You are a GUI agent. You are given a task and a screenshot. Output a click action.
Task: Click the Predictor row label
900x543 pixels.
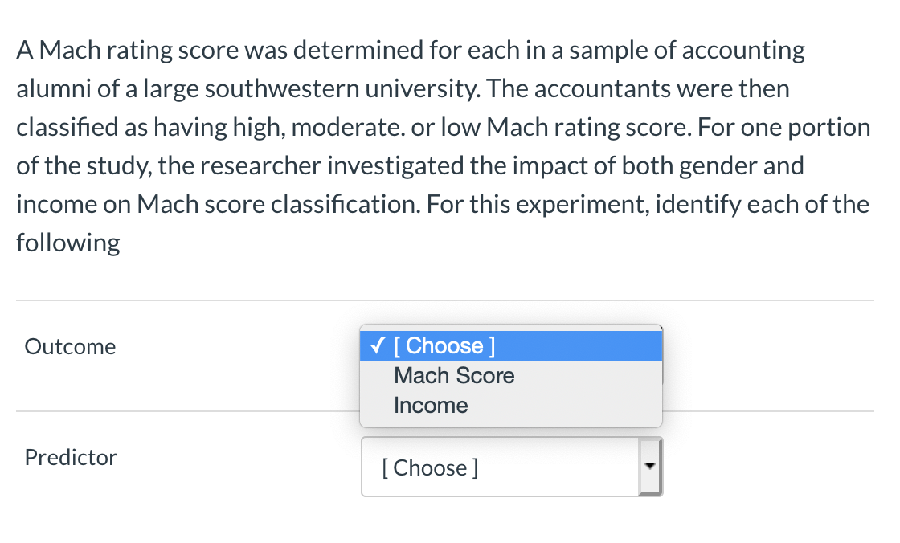pyautogui.click(x=70, y=457)
